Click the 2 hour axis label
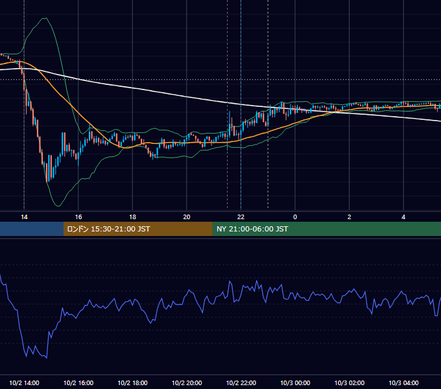This screenshot has width=441, height=389. [349, 217]
